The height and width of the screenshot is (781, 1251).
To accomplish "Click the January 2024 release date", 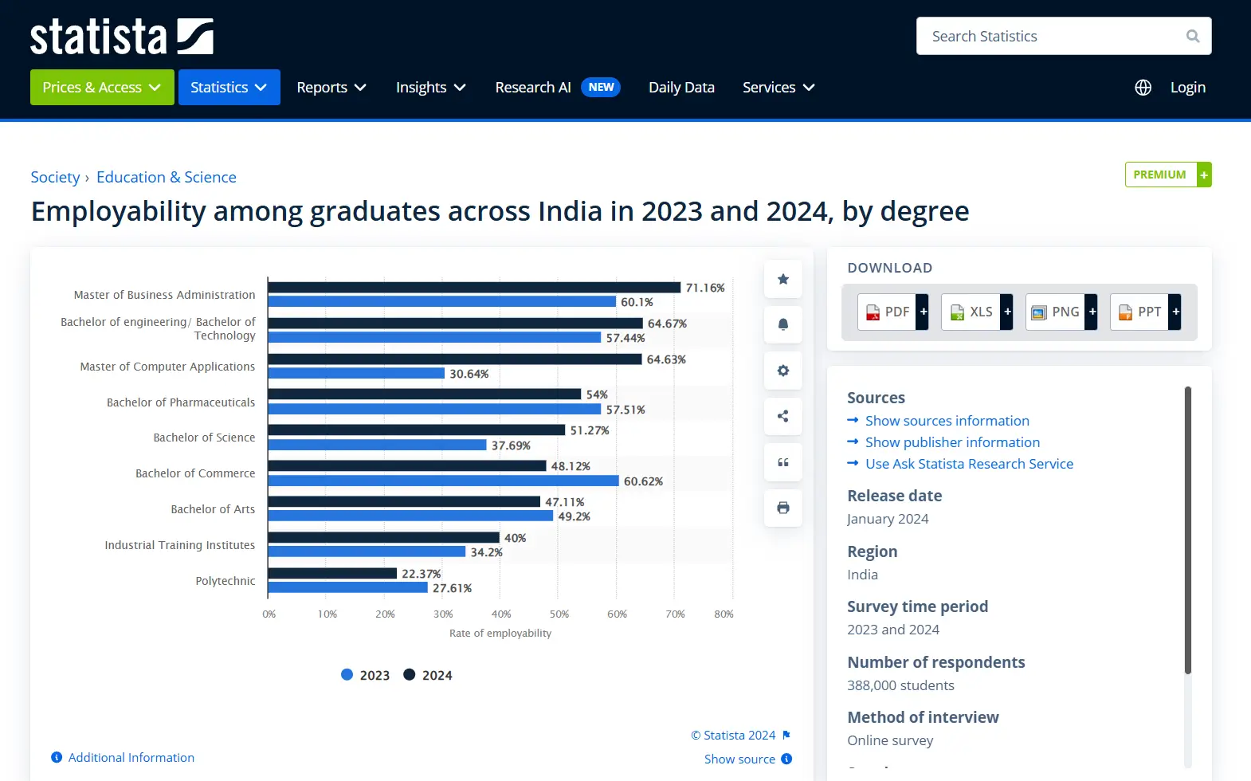I will pos(888,519).
